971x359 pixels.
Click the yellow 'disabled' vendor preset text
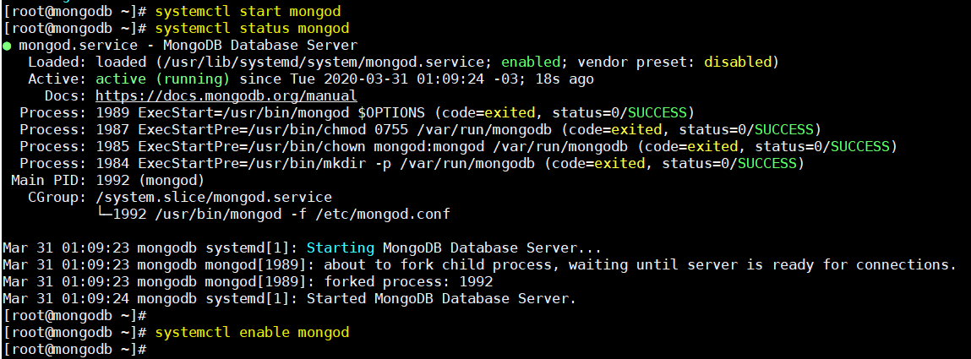tap(738, 63)
